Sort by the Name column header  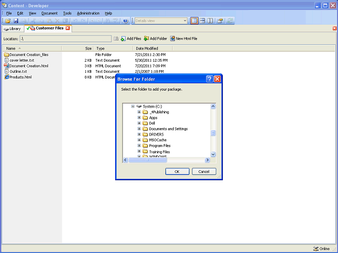coord(32,48)
